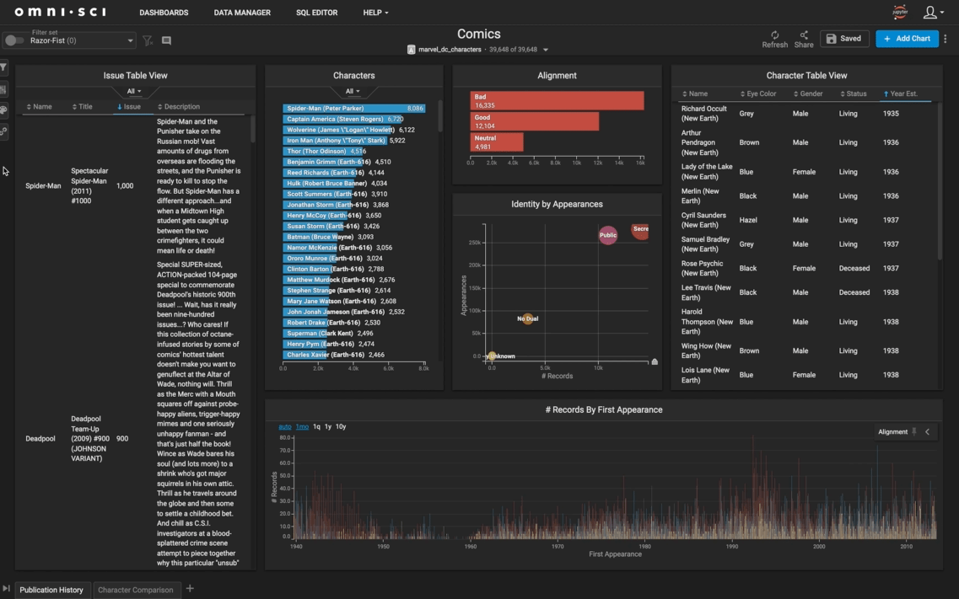This screenshot has height=599, width=959.
Task: Open the user profile menu
Action: 933,12
